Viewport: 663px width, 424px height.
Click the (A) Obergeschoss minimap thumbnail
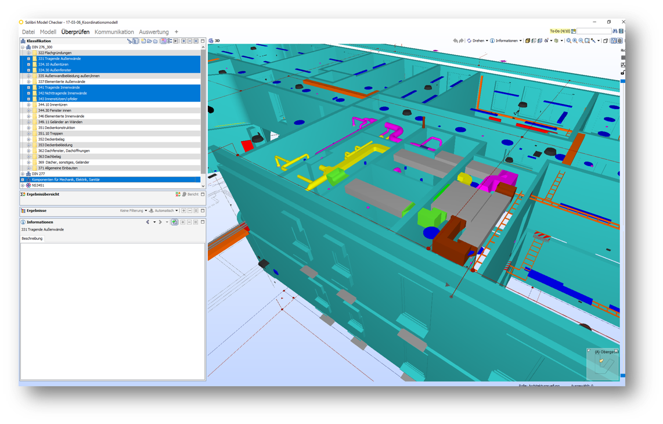pos(603,364)
